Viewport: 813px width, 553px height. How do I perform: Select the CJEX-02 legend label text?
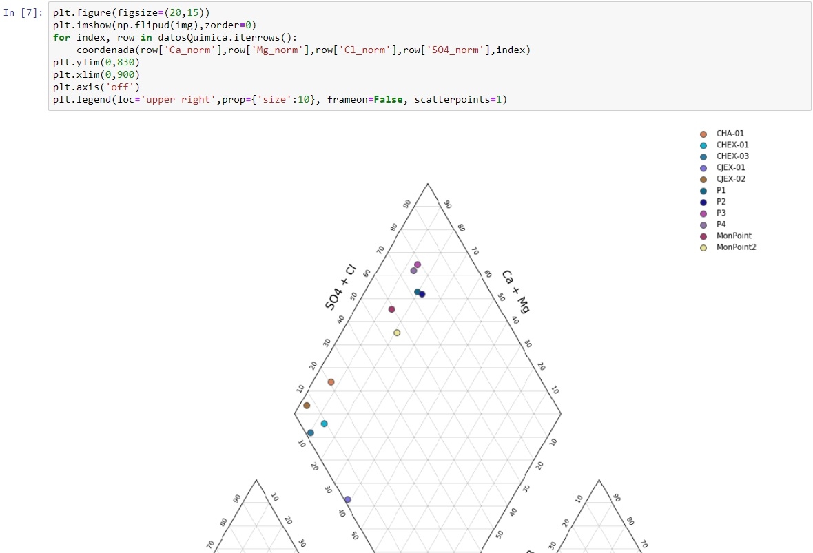point(730,179)
